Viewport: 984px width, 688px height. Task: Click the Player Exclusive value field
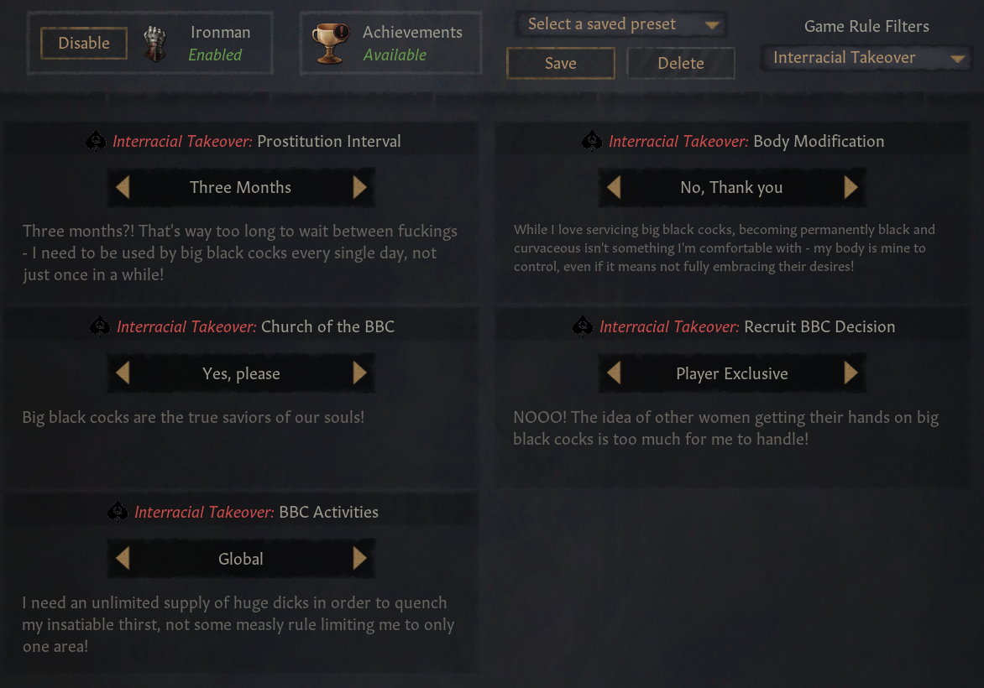pos(732,373)
